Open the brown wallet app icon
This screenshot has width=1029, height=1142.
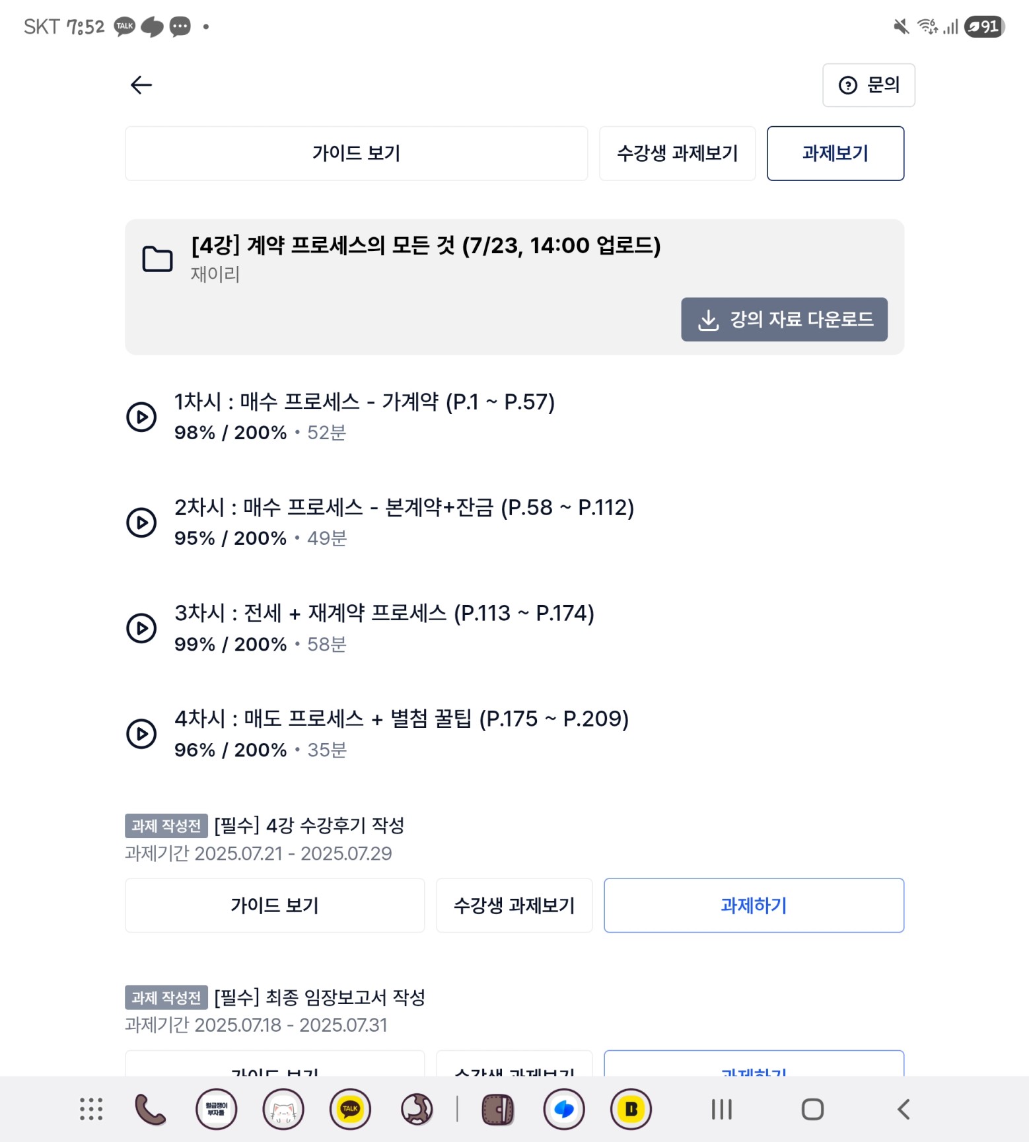click(x=497, y=1109)
